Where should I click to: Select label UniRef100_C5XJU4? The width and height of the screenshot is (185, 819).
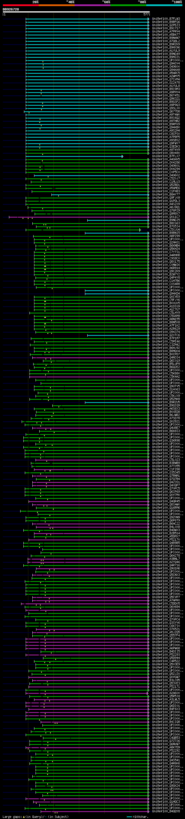coord(166,230)
